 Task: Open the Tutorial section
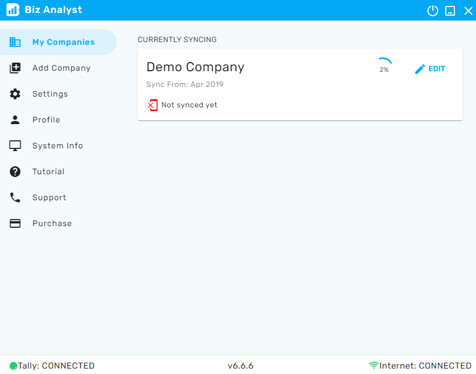58,172
